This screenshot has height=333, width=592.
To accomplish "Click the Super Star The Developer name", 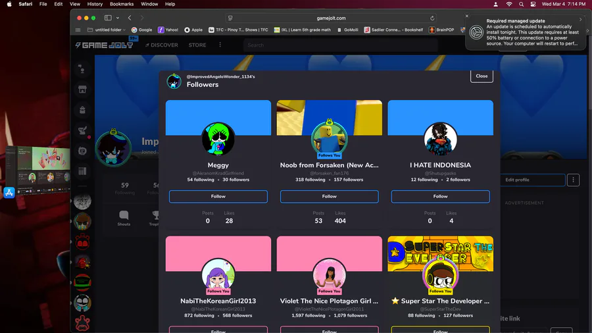I will tap(440, 301).
